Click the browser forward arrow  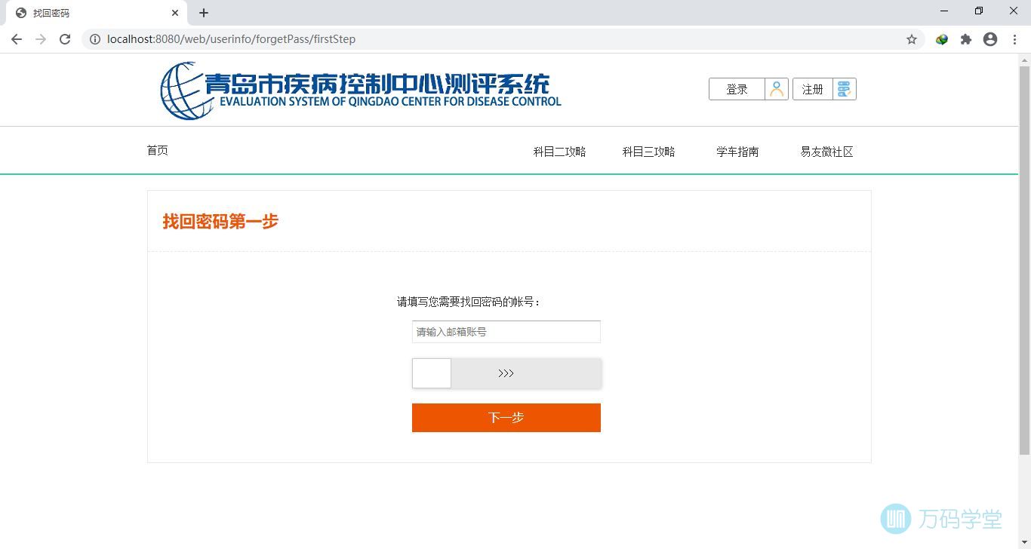point(41,39)
